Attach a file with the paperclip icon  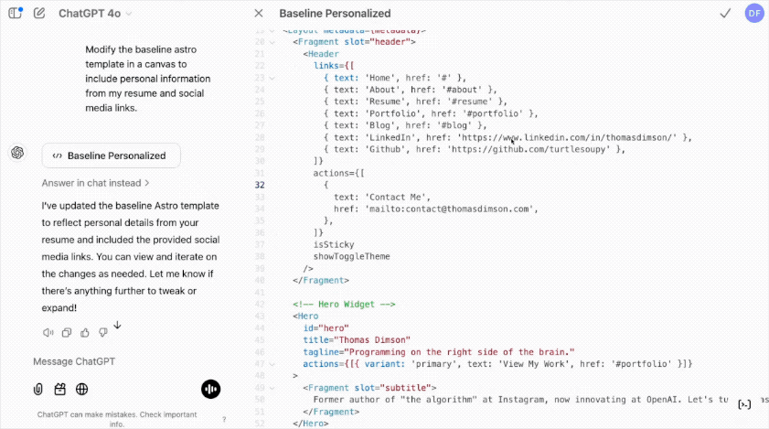click(38, 389)
